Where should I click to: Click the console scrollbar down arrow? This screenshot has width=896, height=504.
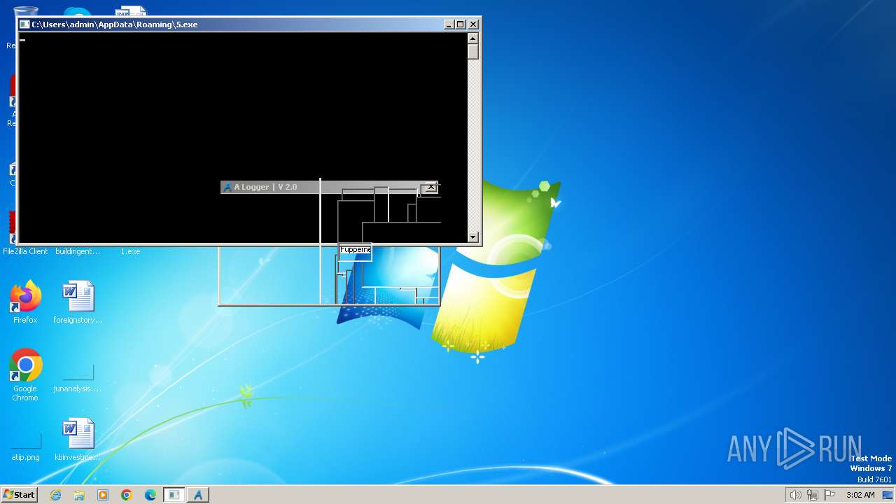tap(473, 237)
